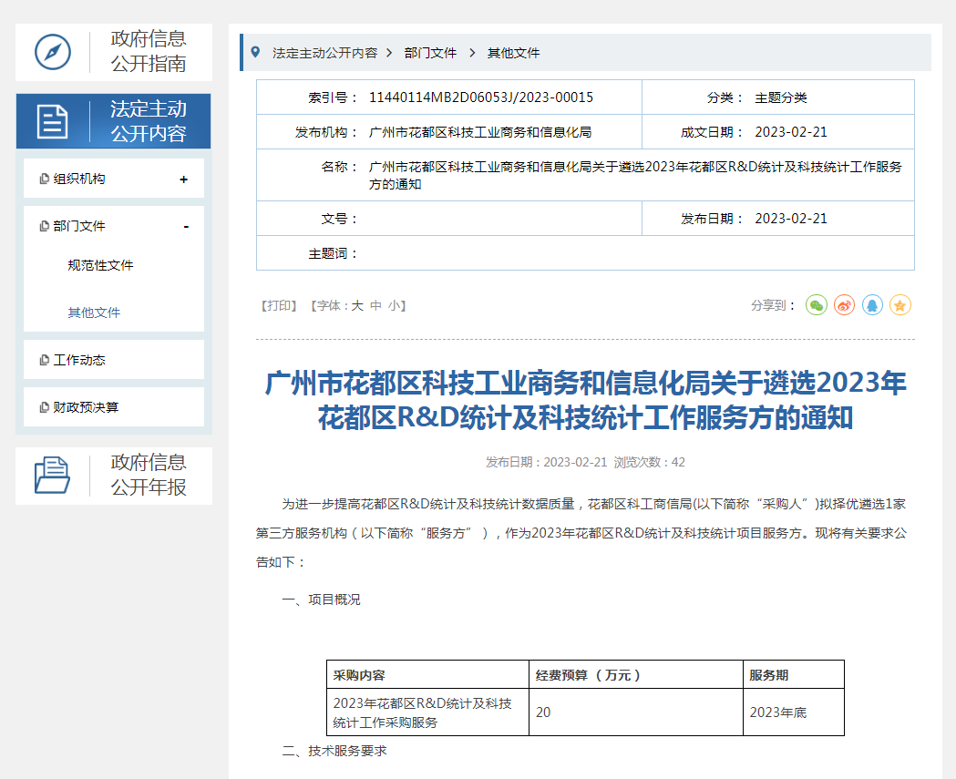Click the folder icon for 政府信息公开年报
The height and width of the screenshot is (779, 956).
tap(53, 475)
